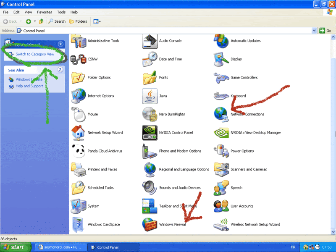
Task: Launch the Wireless Network Setup Wizard icon
Action: pos(221,224)
